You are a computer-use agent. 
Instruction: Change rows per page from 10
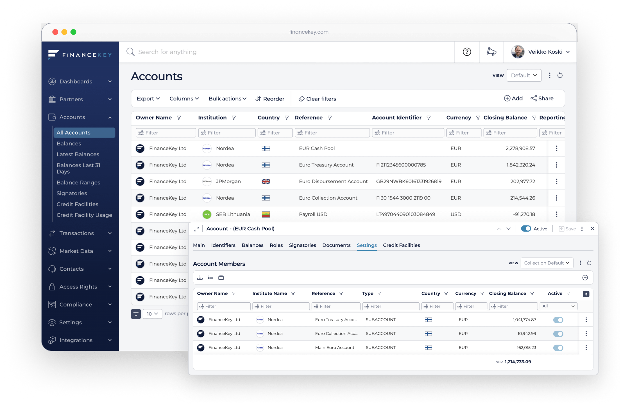tap(152, 314)
